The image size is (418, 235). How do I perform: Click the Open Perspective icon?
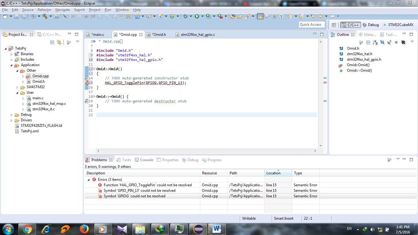point(334,25)
